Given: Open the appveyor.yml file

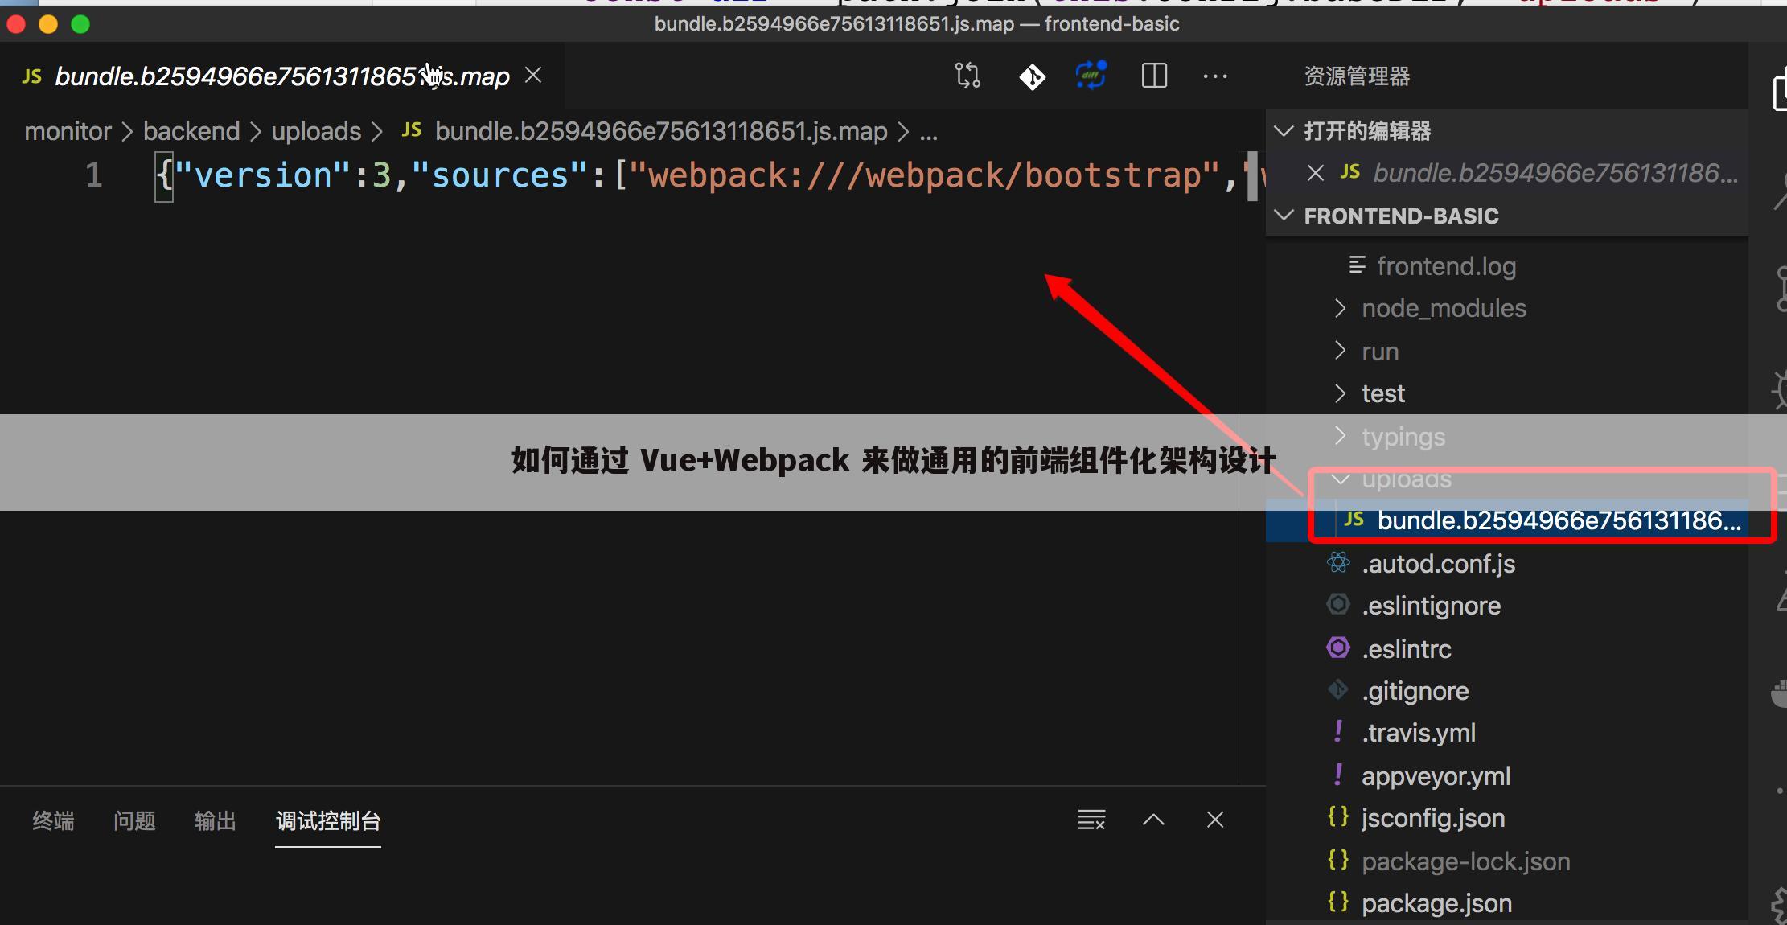Looking at the screenshot, I should click(x=1436, y=776).
